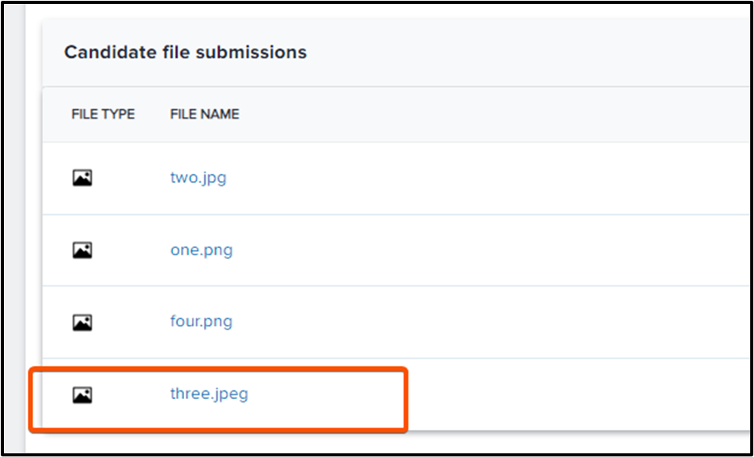Click the FILE TYPE column header
Image resolution: width=754 pixels, height=457 pixels.
(103, 114)
